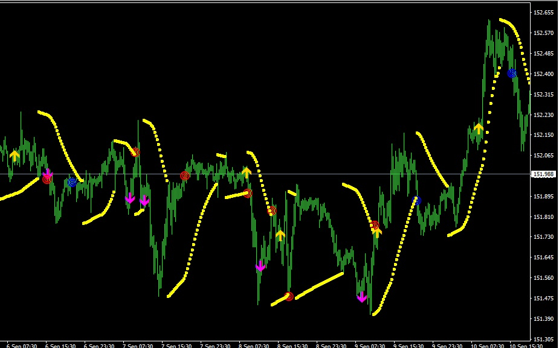The height and width of the screenshot is (348, 559).
Task: Click the 6 Sep 23:30 time axis label
Action: click(x=99, y=346)
